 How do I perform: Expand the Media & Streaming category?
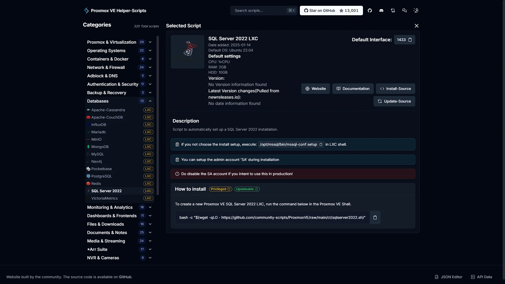coord(120,241)
